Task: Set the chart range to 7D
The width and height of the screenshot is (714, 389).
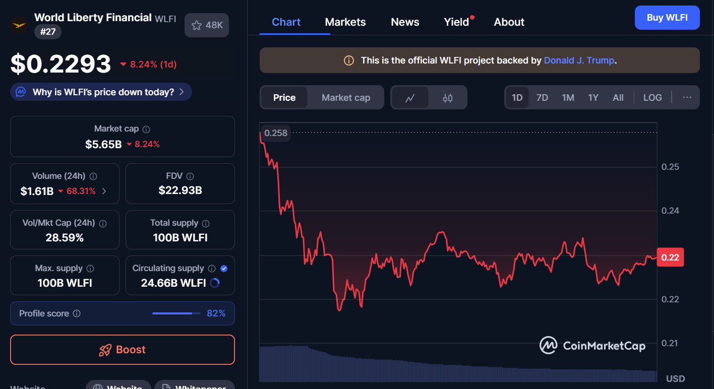Action: click(542, 98)
